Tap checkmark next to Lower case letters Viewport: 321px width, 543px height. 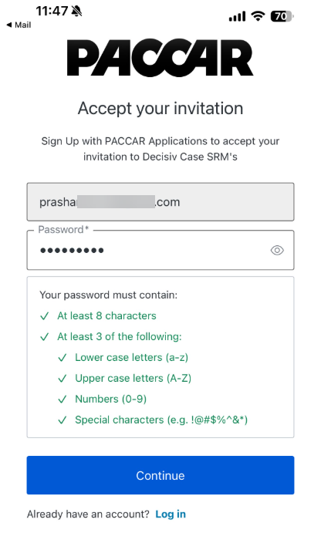click(x=63, y=357)
